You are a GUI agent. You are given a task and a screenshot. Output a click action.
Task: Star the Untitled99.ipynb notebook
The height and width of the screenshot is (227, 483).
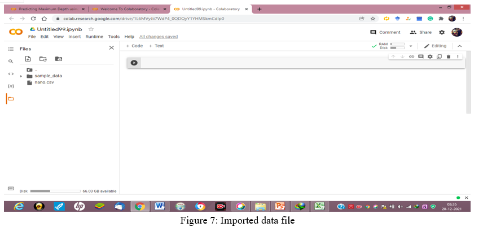pyautogui.click(x=91, y=29)
